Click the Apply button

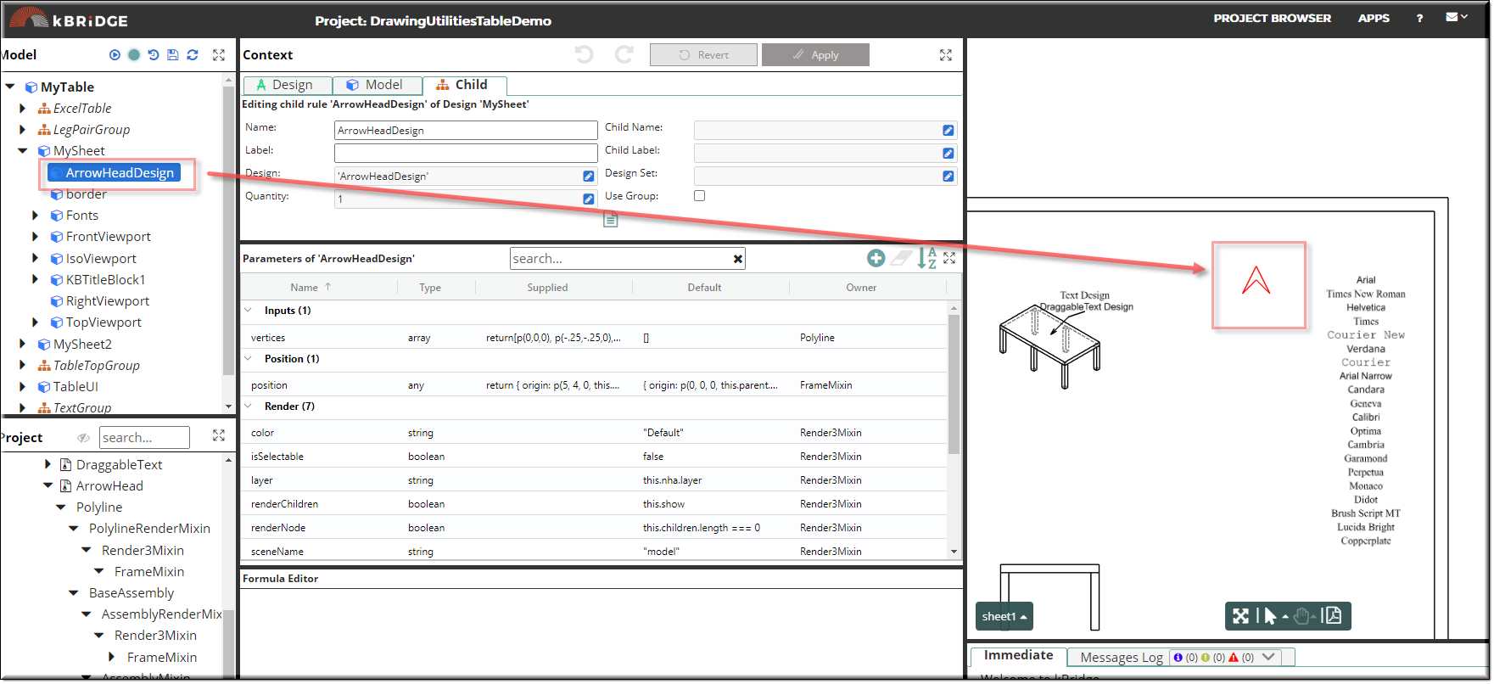click(x=815, y=55)
